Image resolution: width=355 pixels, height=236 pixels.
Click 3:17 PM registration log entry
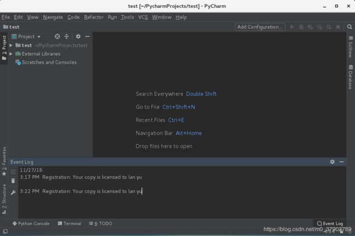81,177
